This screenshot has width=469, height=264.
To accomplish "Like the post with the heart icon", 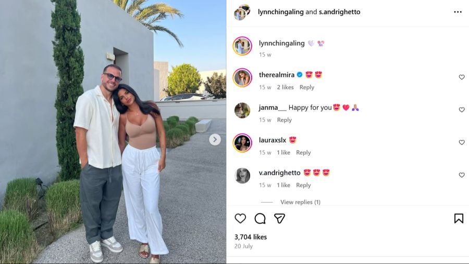I will pos(240,218).
